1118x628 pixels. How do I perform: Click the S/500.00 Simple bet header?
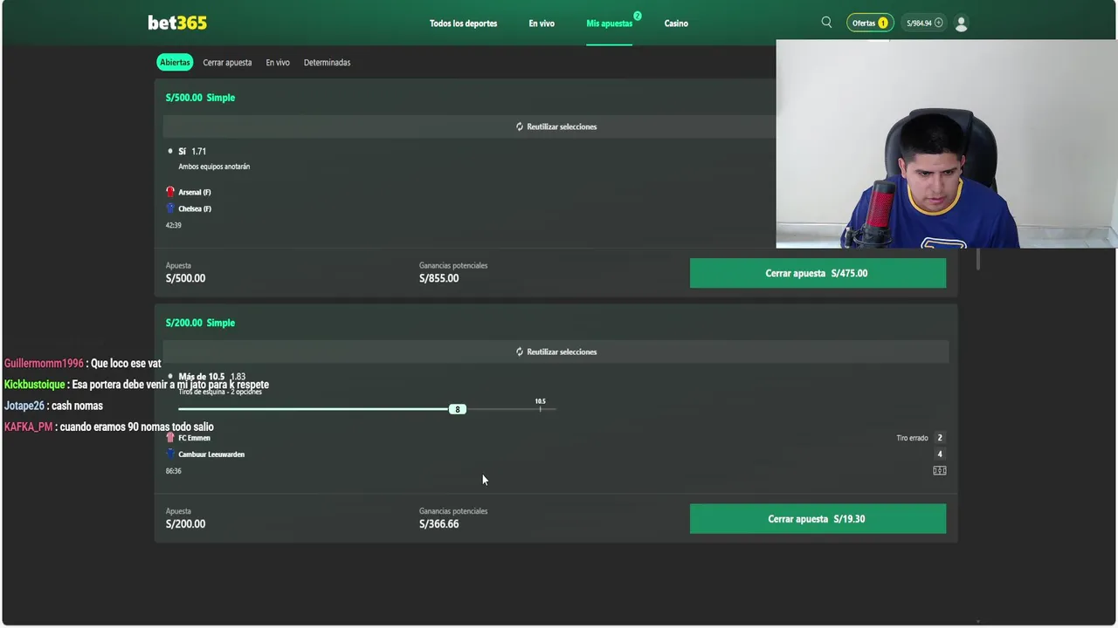pyautogui.click(x=200, y=98)
